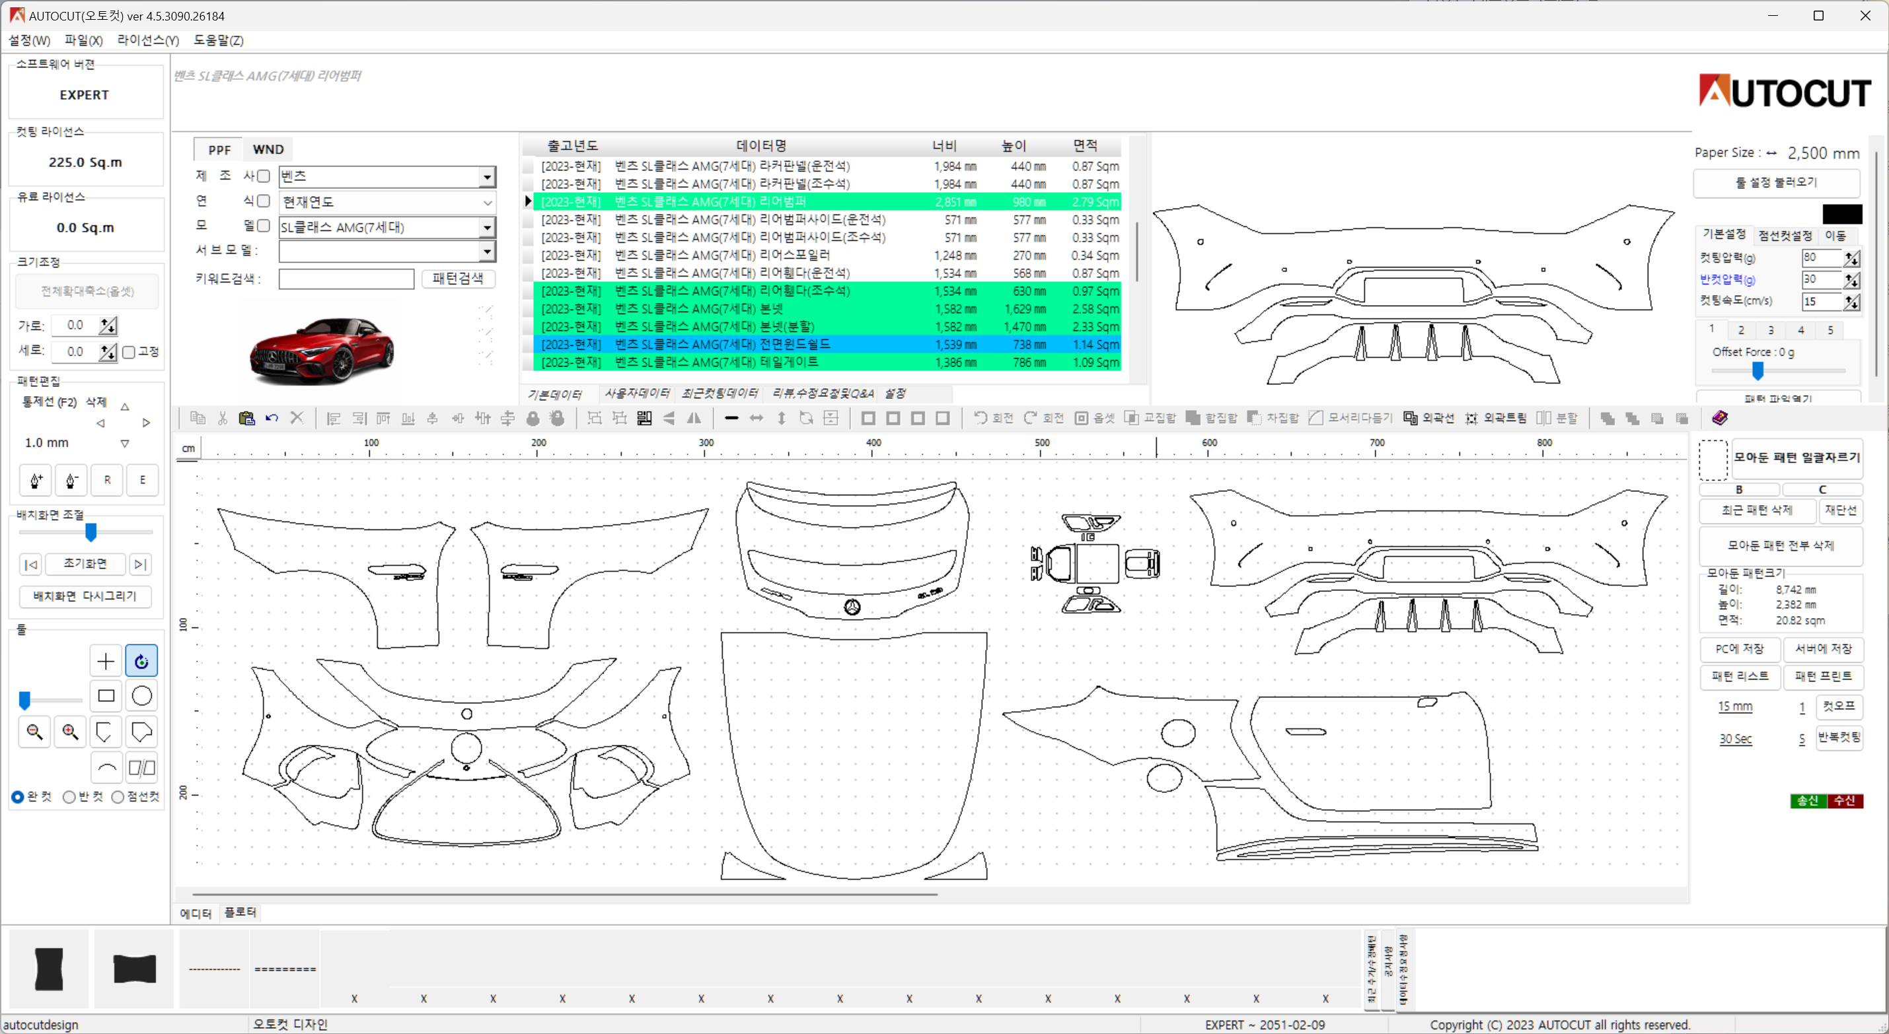Open the model SL클래스 AMG dropdown
The height and width of the screenshot is (1034, 1889).
[x=488, y=228]
